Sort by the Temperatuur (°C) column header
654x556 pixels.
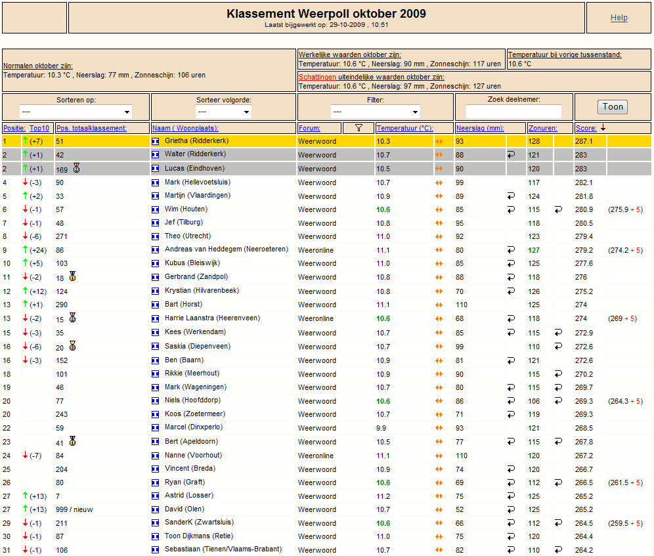pos(404,128)
